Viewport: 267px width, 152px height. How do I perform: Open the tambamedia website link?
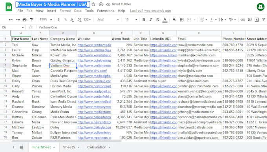[x=94, y=45]
